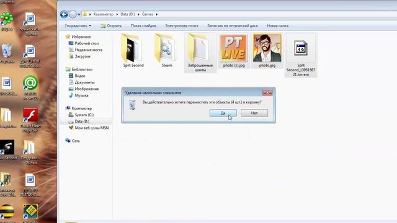The height and width of the screenshot is (223, 397).
Task: Open System (C:) drive in navigation pane
Action: coord(81,115)
